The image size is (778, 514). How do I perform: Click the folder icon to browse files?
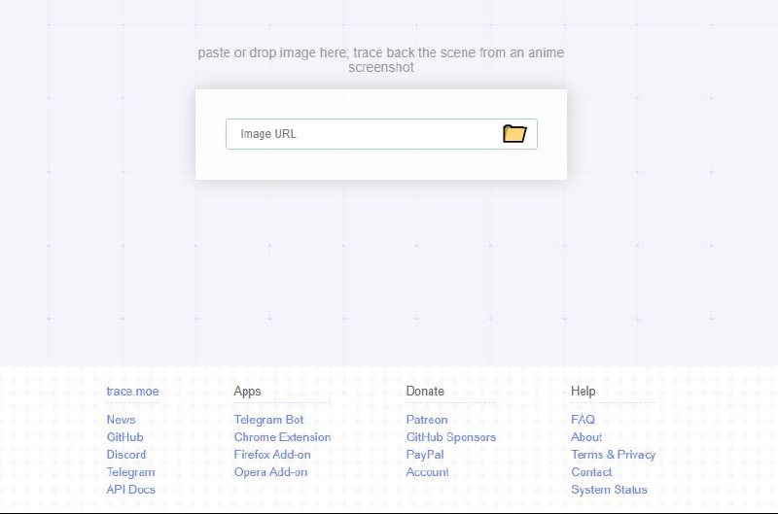[514, 134]
